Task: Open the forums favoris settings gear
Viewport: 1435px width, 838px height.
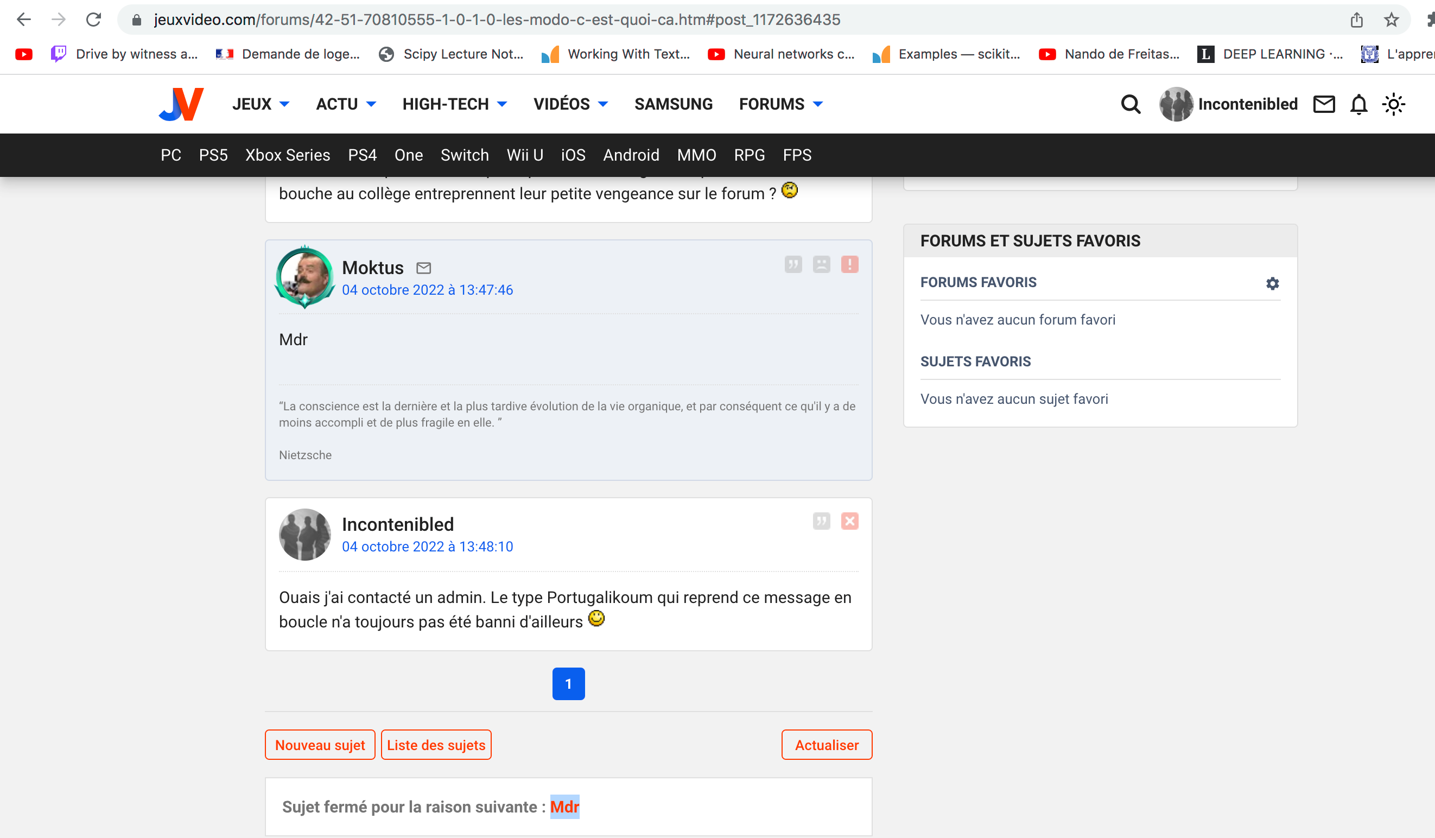Action: 1272,283
